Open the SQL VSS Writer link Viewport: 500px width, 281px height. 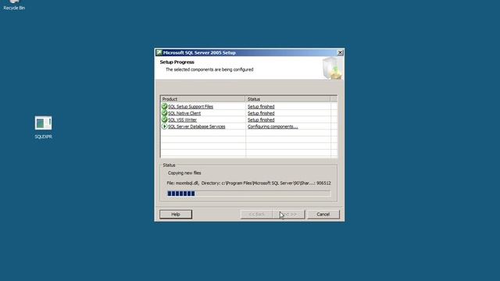[x=182, y=120]
